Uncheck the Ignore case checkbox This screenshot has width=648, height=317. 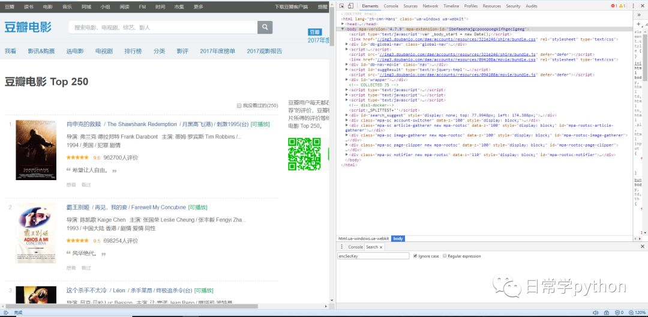coord(415,256)
